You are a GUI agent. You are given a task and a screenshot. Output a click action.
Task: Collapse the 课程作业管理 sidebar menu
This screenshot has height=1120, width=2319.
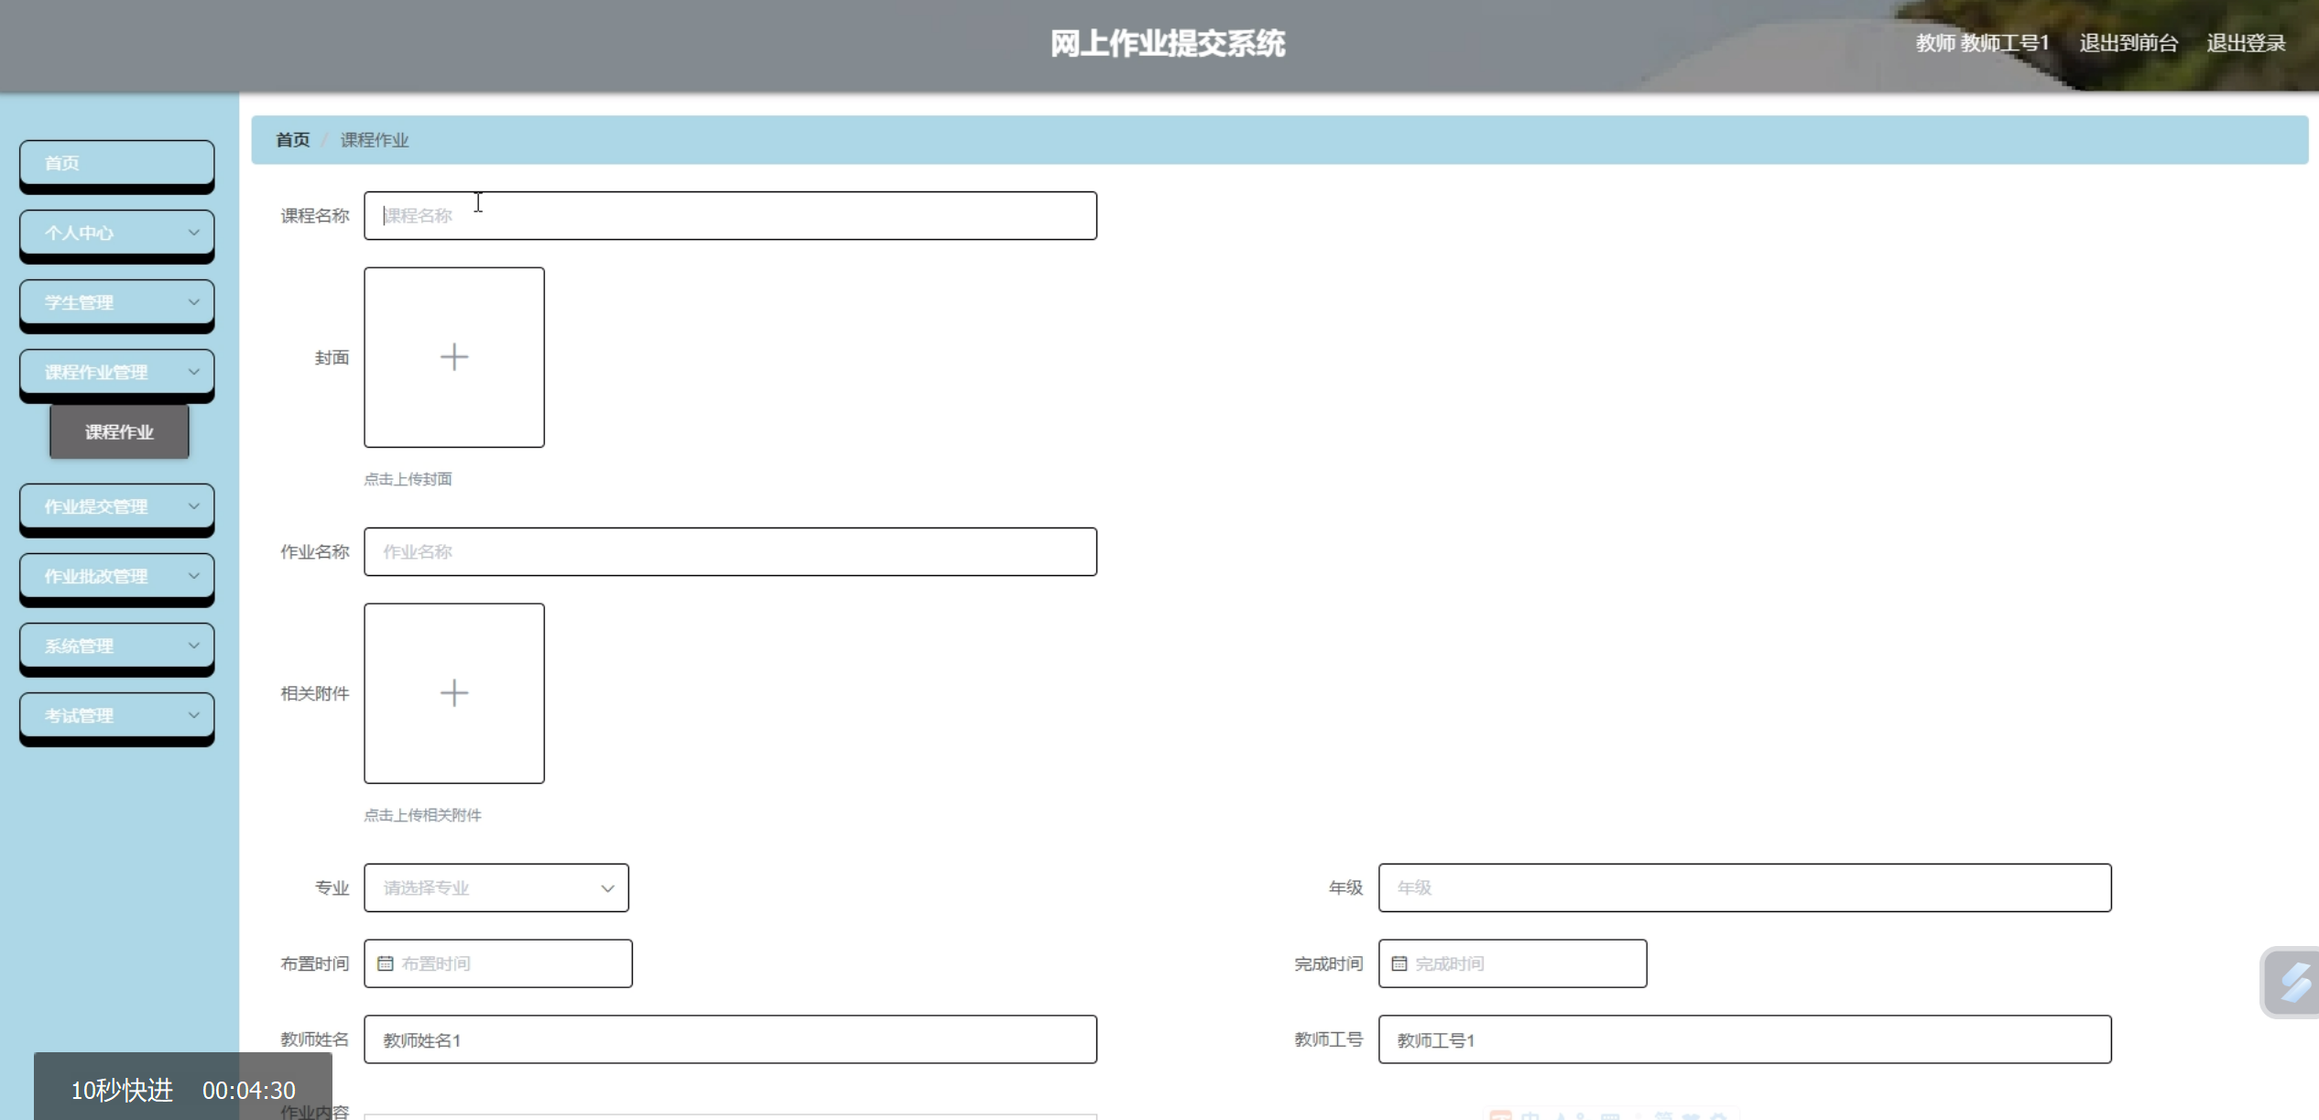pyautogui.click(x=116, y=372)
